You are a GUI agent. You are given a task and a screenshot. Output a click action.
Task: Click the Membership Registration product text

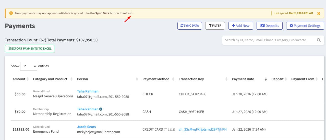(52, 114)
